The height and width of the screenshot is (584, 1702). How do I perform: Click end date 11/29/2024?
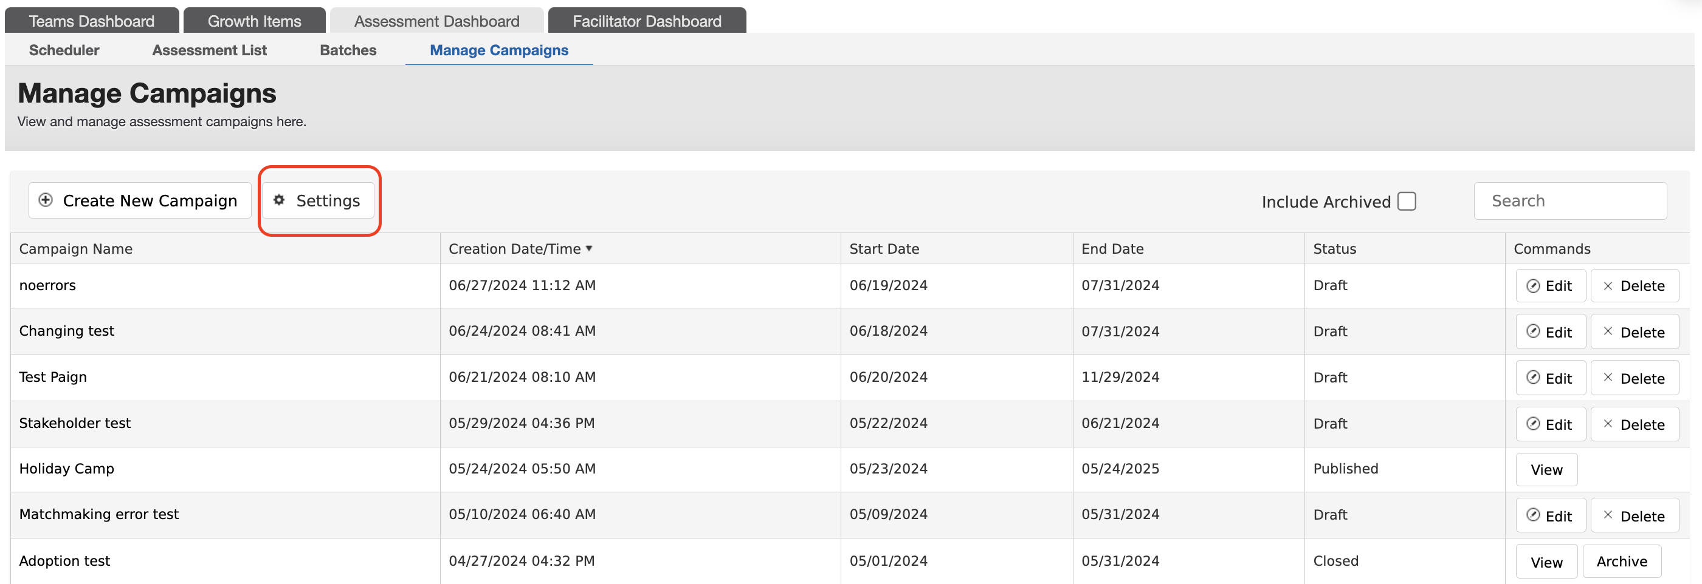[x=1120, y=377]
